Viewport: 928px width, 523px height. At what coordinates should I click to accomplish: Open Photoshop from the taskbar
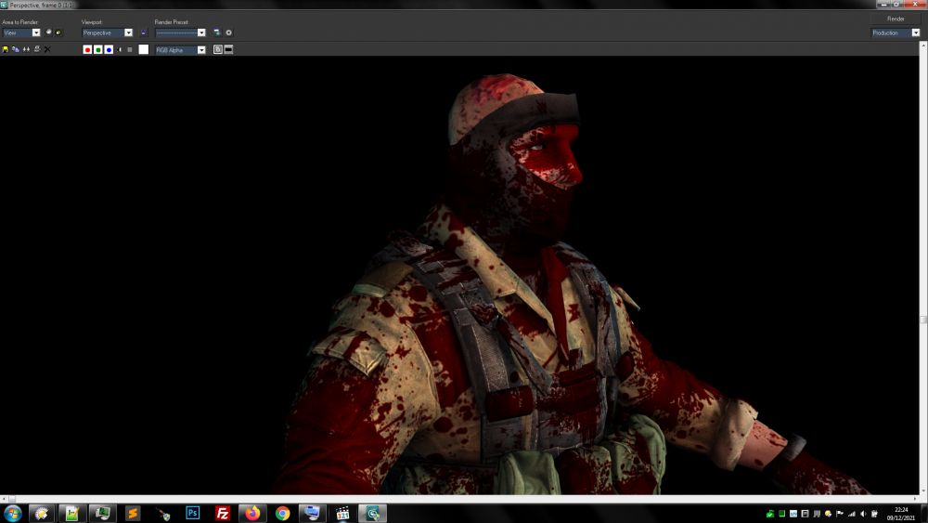coord(193,513)
